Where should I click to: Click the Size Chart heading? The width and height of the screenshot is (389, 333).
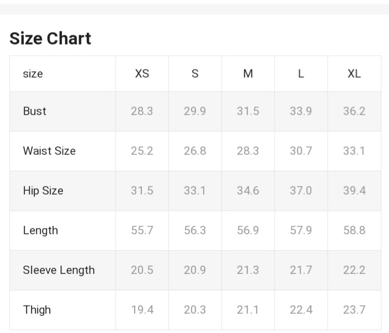pos(50,39)
